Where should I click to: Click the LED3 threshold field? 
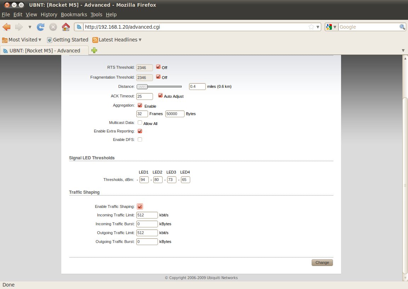[171, 180]
